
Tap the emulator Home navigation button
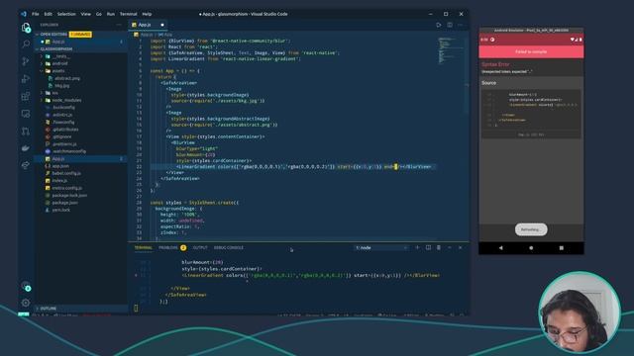coord(531,248)
